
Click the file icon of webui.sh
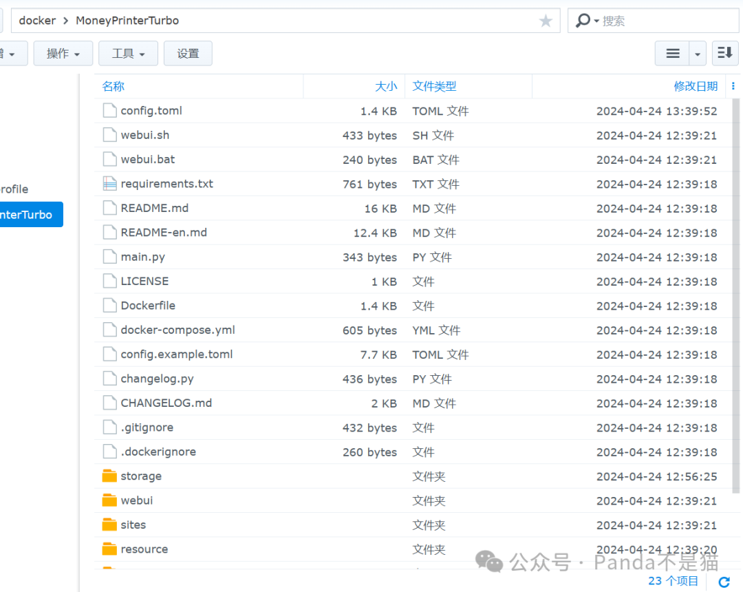[109, 135]
